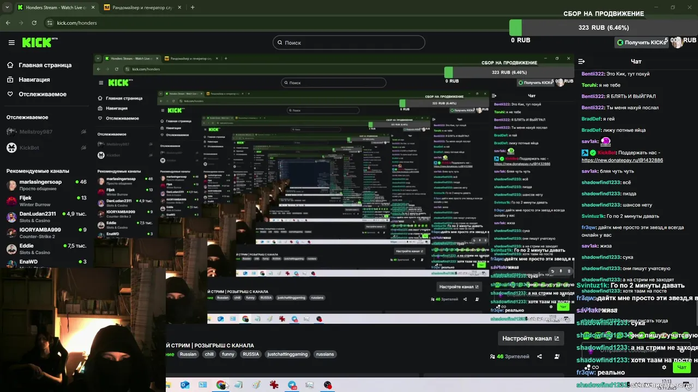
Task: Open chat settings gear icon
Action: point(664,367)
